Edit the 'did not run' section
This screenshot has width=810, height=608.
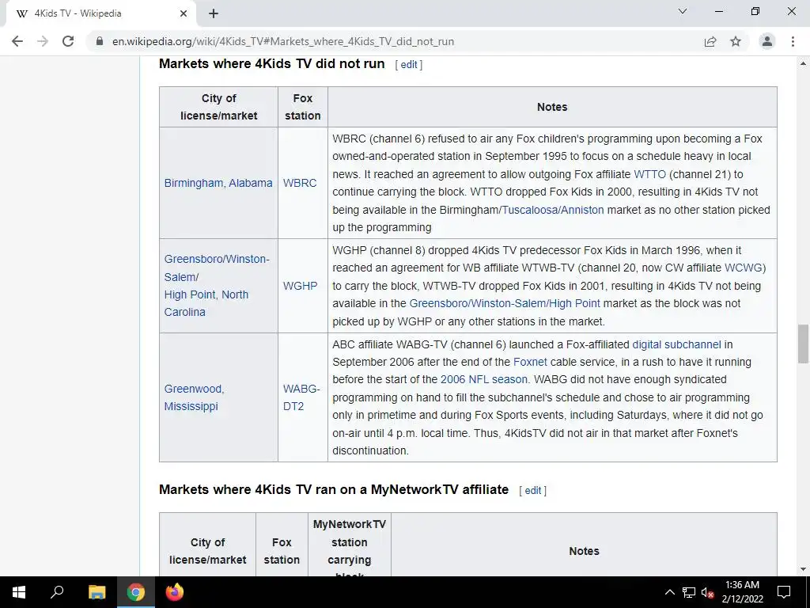tap(409, 65)
